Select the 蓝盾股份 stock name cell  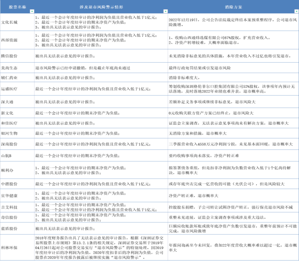tap(17, 228)
